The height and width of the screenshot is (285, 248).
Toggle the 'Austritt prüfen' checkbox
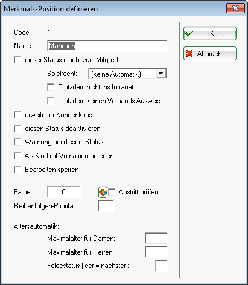(x=112, y=192)
